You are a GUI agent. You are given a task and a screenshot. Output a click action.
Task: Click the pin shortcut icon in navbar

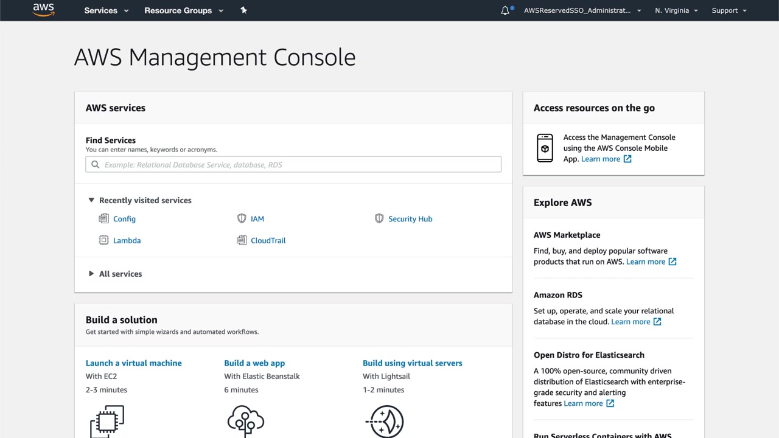click(x=243, y=10)
